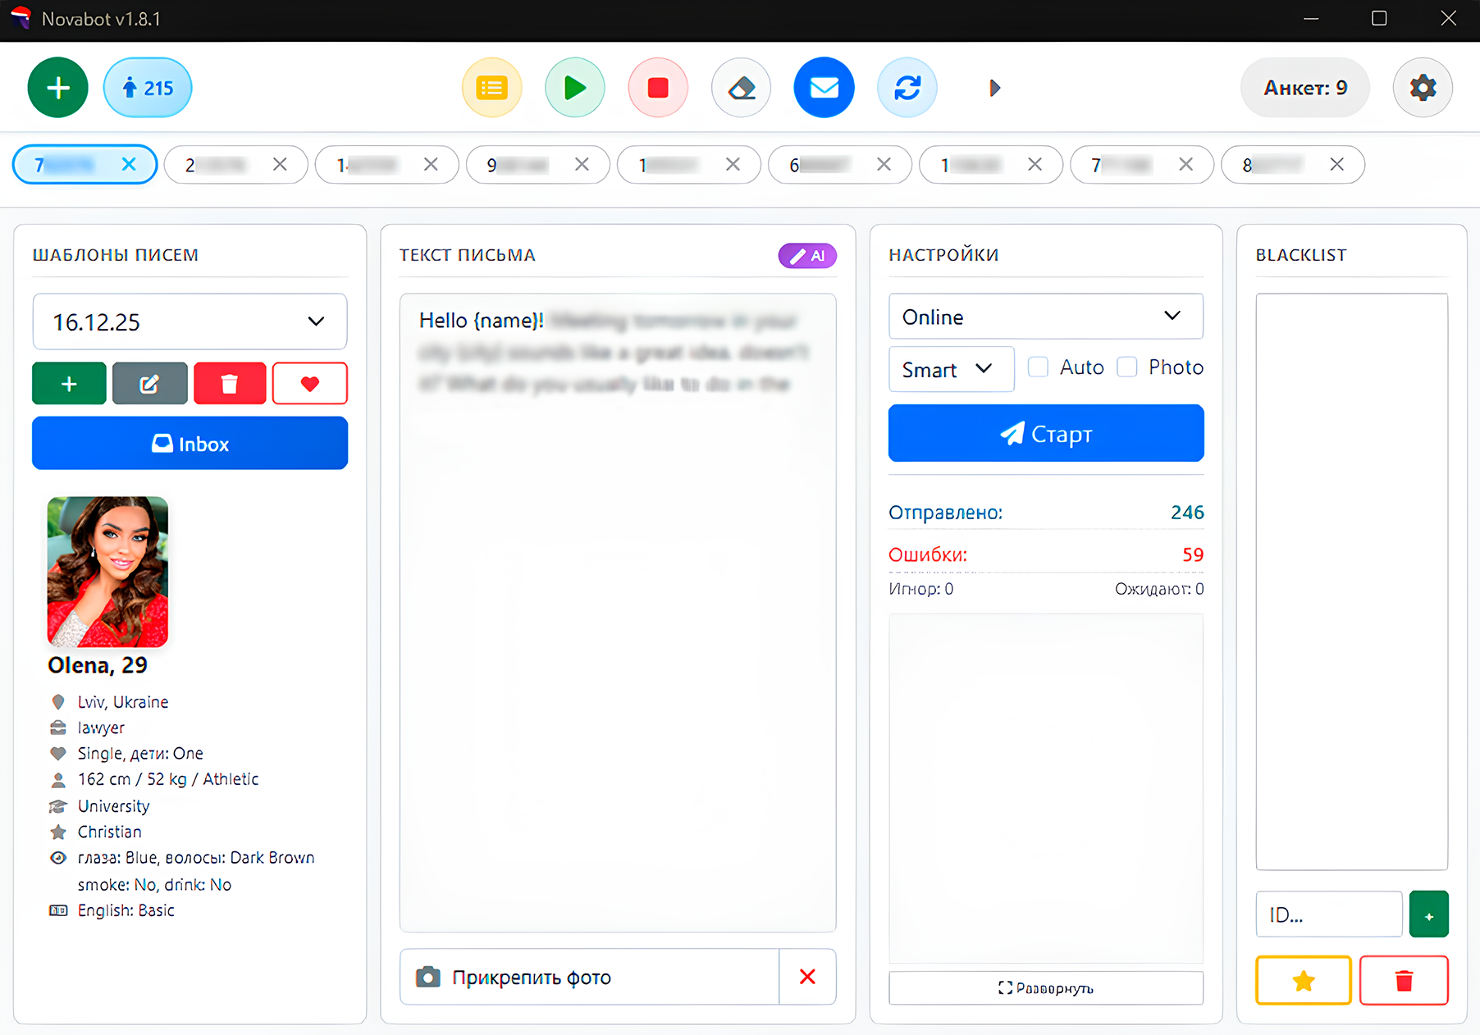The width and height of the screenshot is (1480, 1035).
Task: Enable the Auto checkbox
Action: pyautogui.click(x=1038, y=367)
